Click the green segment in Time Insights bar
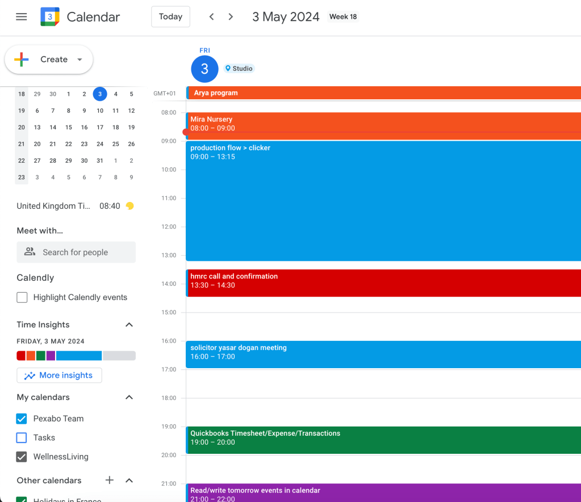 point(41,356)
